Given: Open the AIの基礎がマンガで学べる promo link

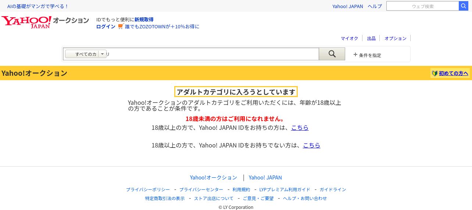Looking at the screenshot, I should click(x=38, y=6).
